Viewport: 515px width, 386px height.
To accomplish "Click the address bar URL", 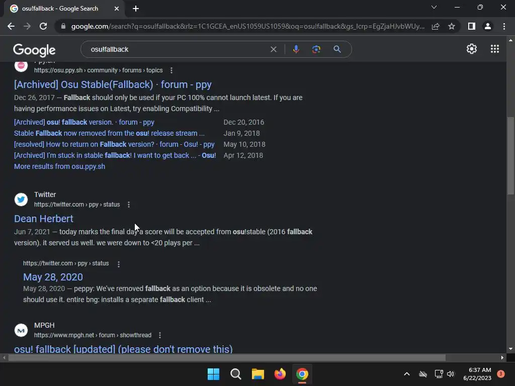I will (x=247, y=26).
